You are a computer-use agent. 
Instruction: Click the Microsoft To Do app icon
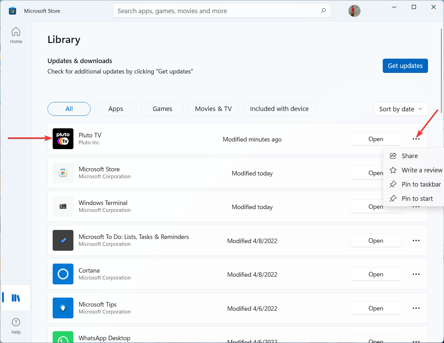63,240
